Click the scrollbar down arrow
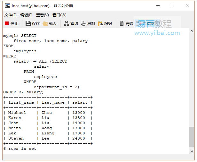197x162 pixels. 192,151
